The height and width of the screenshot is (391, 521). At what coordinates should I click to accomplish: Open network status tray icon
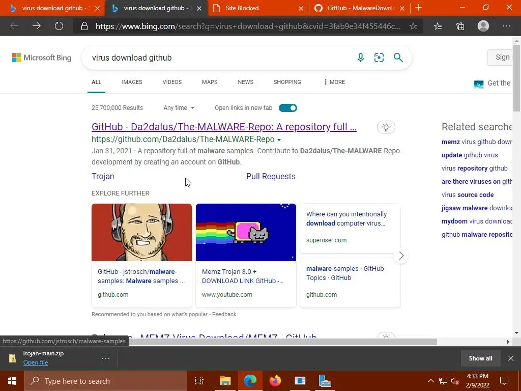coord(443,381)
